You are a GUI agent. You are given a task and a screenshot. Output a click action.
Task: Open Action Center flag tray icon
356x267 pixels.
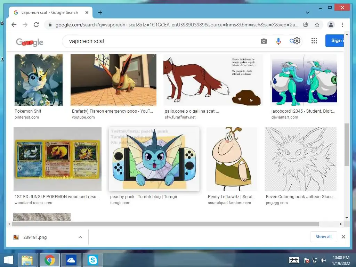coord(307,260)
